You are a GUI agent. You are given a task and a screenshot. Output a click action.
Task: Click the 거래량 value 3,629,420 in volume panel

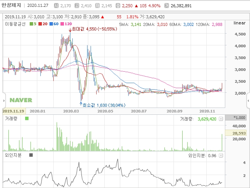coord(207,119)
